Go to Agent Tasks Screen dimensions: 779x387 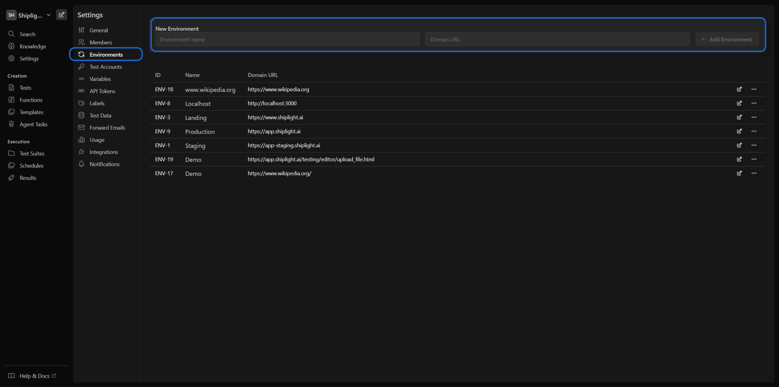(33, 125)
